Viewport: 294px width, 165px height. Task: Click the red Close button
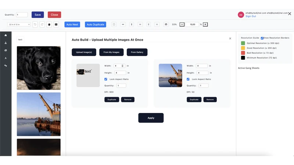54,15
